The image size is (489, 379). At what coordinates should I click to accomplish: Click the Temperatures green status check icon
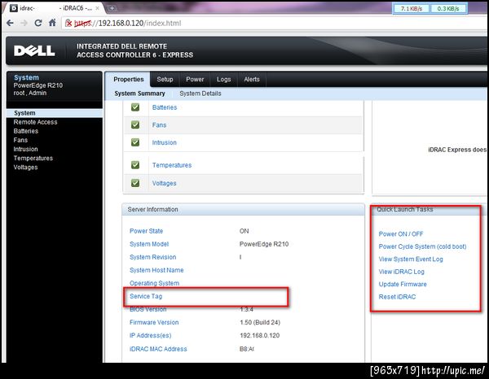click(x=135, y=165)
